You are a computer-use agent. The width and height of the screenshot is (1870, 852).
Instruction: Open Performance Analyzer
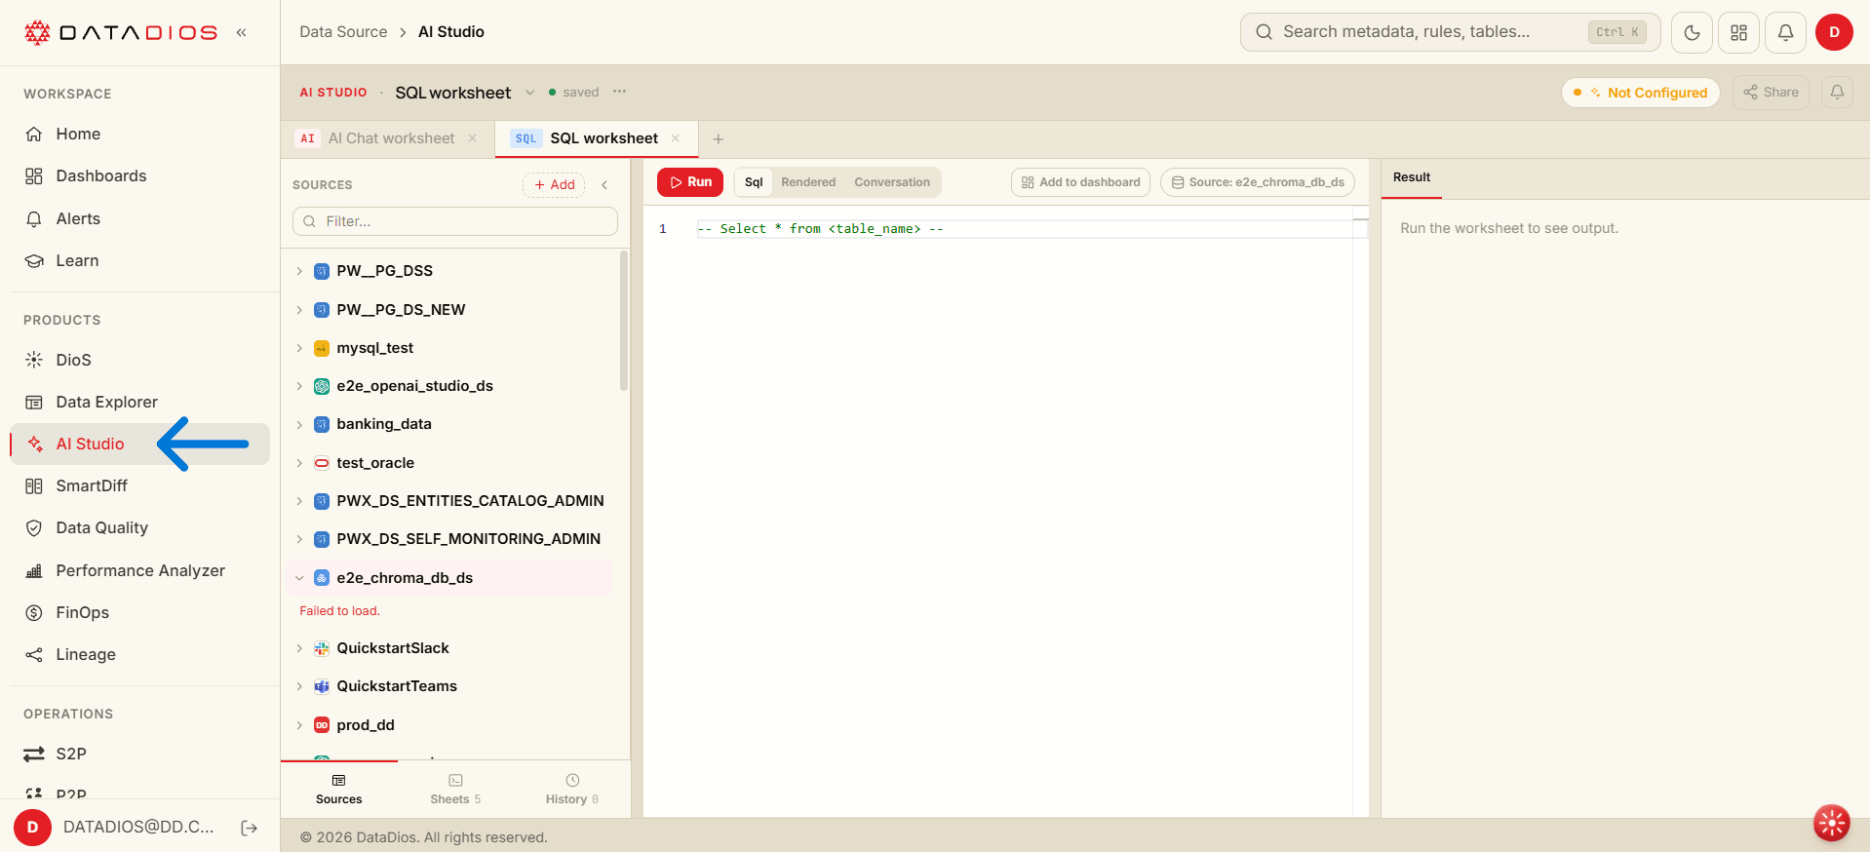[139, 570]
